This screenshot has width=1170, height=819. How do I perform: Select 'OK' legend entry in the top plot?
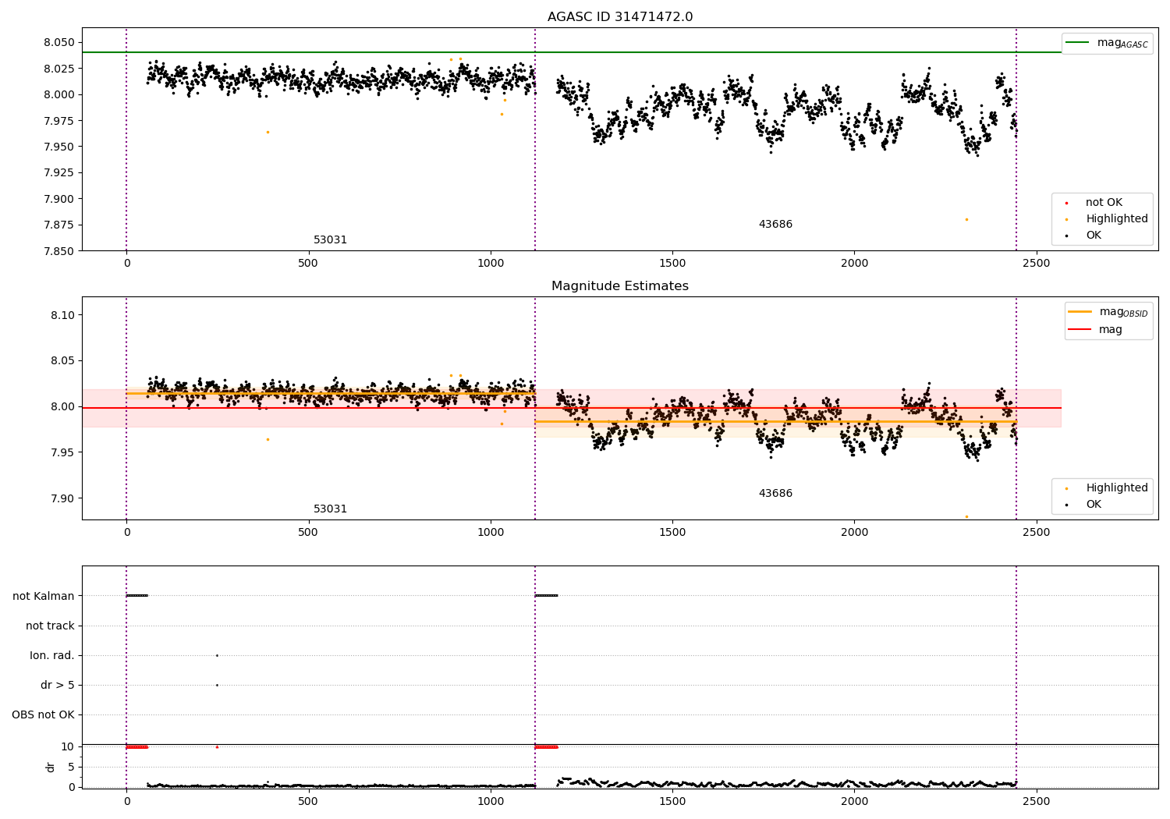coord(1083,236)
